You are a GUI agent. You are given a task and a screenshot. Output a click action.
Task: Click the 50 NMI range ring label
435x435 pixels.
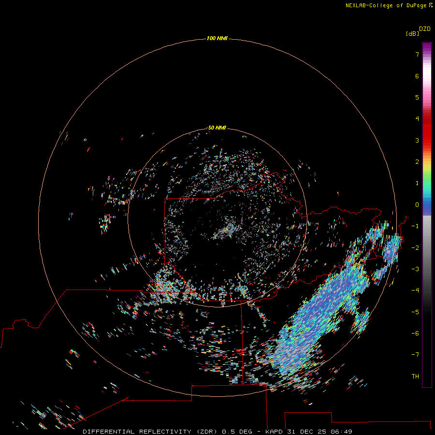(x=217, y=128)
